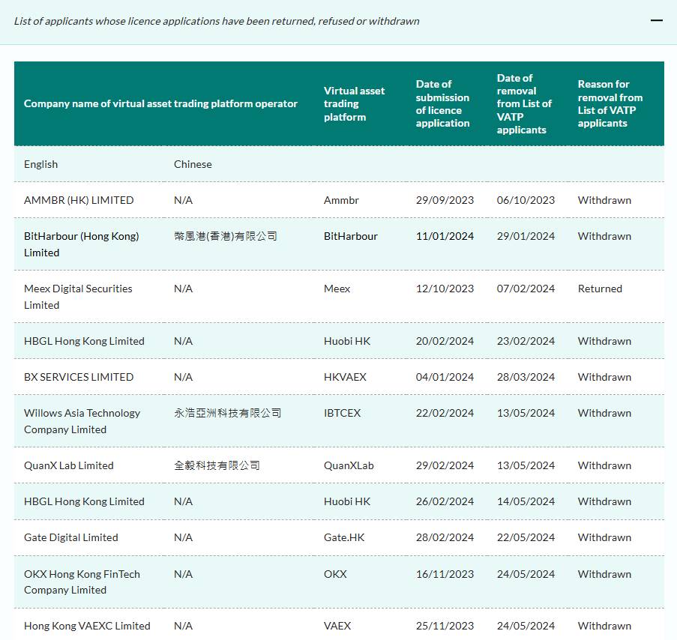Click the 'Chinese' sub-header cell
The image size is (677, 640).
193,164
